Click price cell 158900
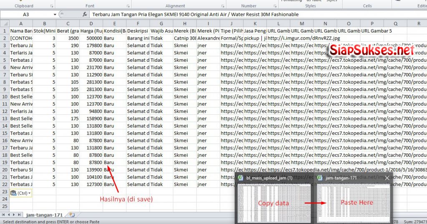427x224 pixels. (91, 118)
